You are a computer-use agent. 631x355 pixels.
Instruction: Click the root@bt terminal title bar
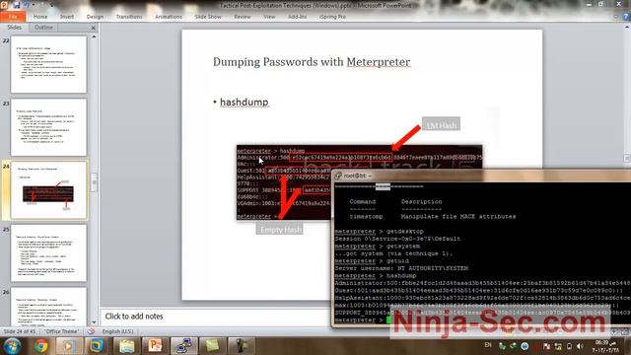tap(481, 176)
